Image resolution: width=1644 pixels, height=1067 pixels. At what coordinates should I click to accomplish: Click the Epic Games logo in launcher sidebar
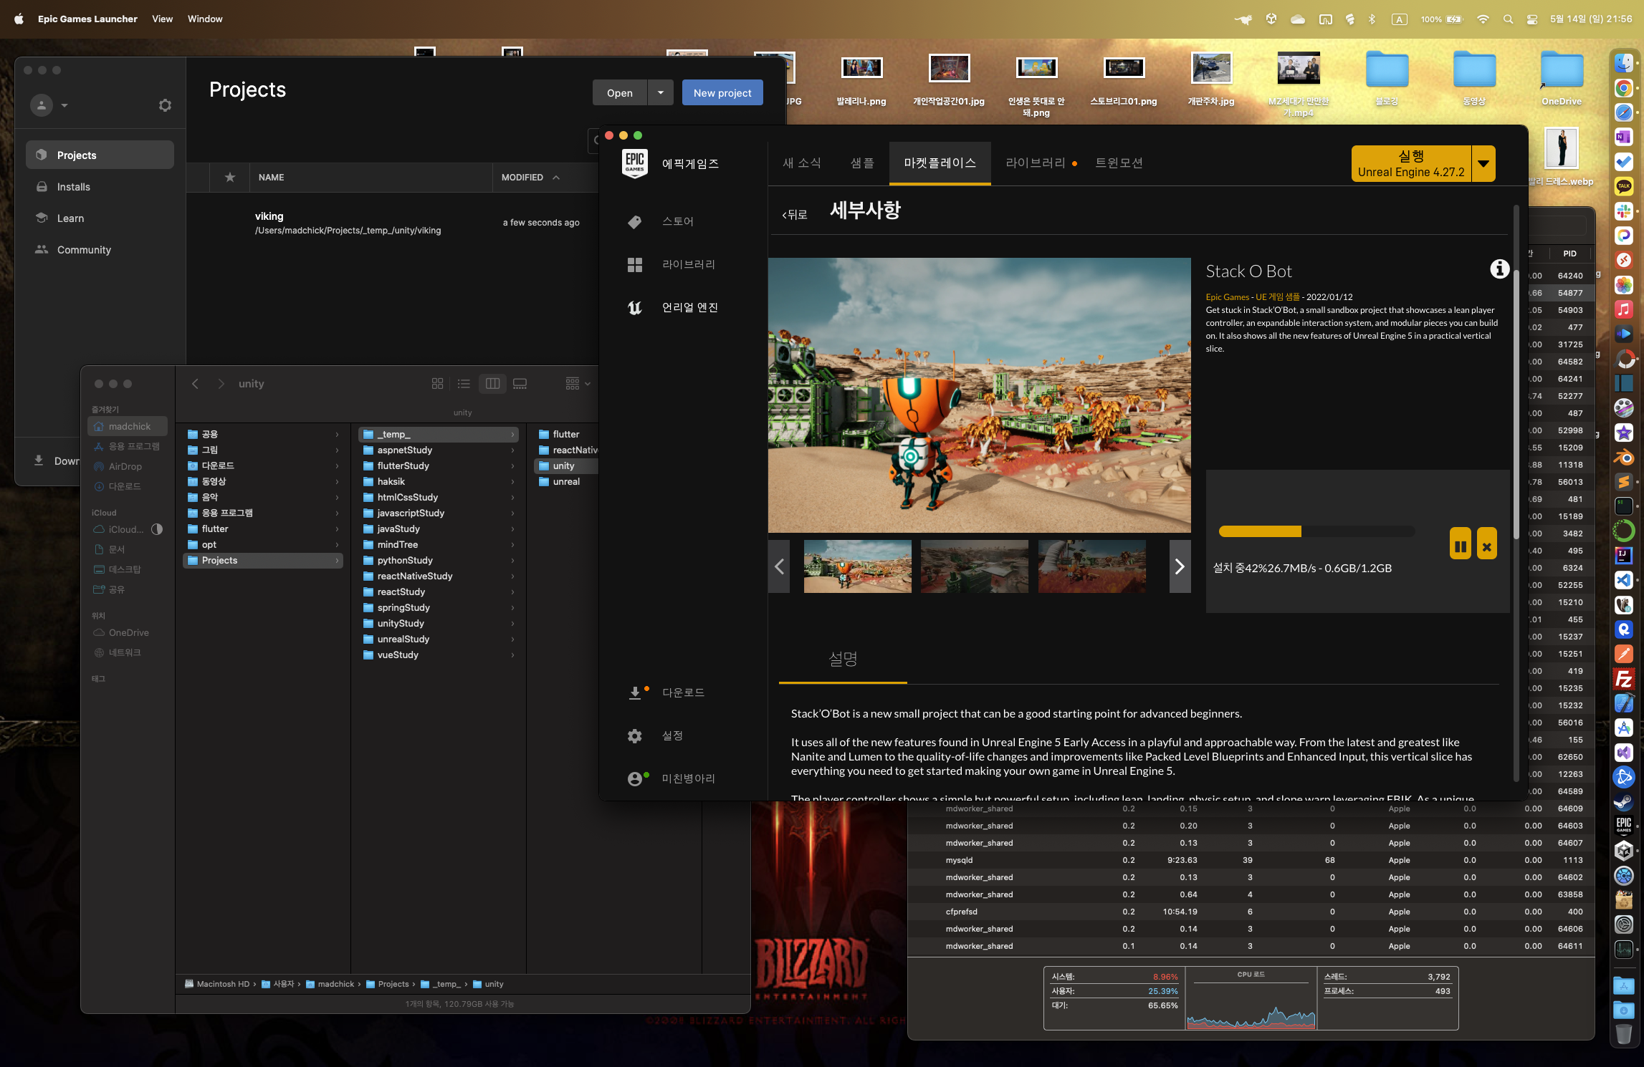tap(635, 163)
